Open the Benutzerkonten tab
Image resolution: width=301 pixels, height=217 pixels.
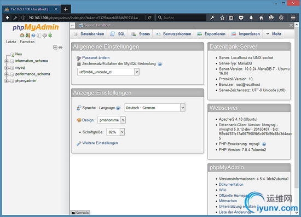tap(173, 34)
